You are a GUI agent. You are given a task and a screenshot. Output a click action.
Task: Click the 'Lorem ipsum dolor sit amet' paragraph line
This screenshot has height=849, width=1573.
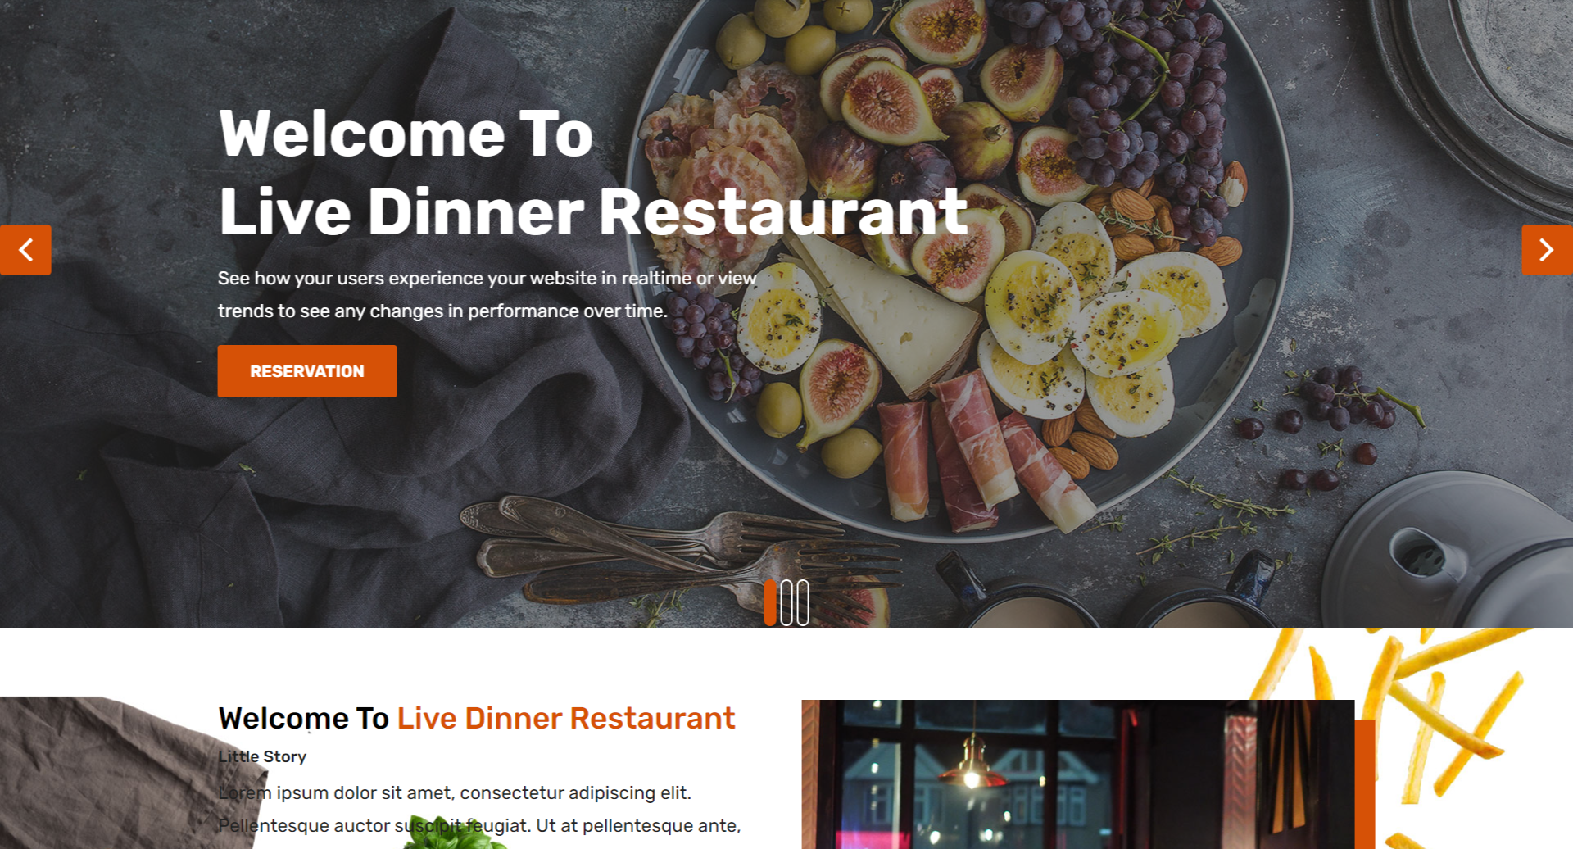pyautogui.click(x=455, y=793)
